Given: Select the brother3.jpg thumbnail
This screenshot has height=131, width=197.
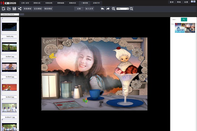Looking at the screenshot, I should [9, 87].
